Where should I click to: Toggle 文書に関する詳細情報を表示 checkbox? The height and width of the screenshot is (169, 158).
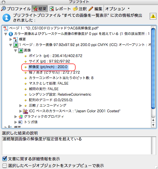pyautogui.click(x=5, y=159)
